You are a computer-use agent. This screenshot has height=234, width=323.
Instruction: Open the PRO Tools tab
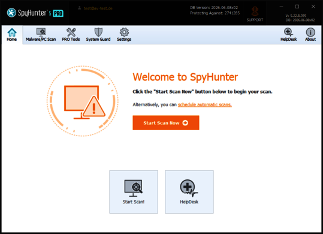point(71,35)
